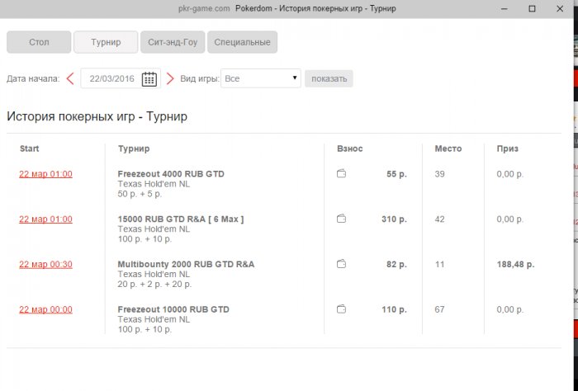Select place 11 cell
This screenshot has height=391, width=578.
tap(439, 264)
